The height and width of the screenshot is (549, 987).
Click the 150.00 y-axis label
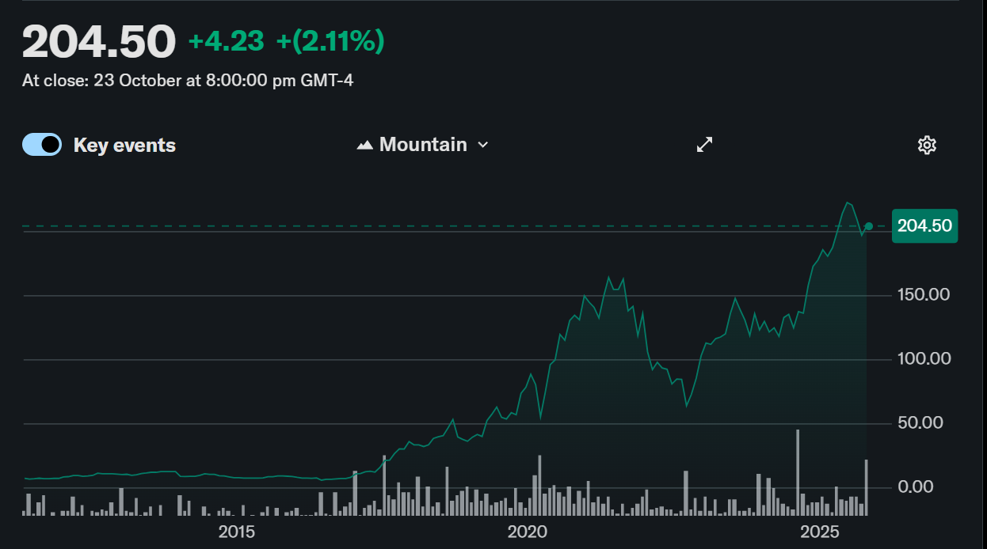924,295
